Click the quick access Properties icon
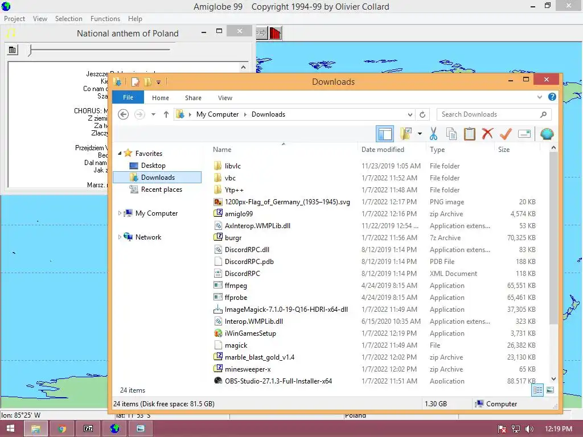This screenshot has width=583, height=437. (x=136, y=81)
